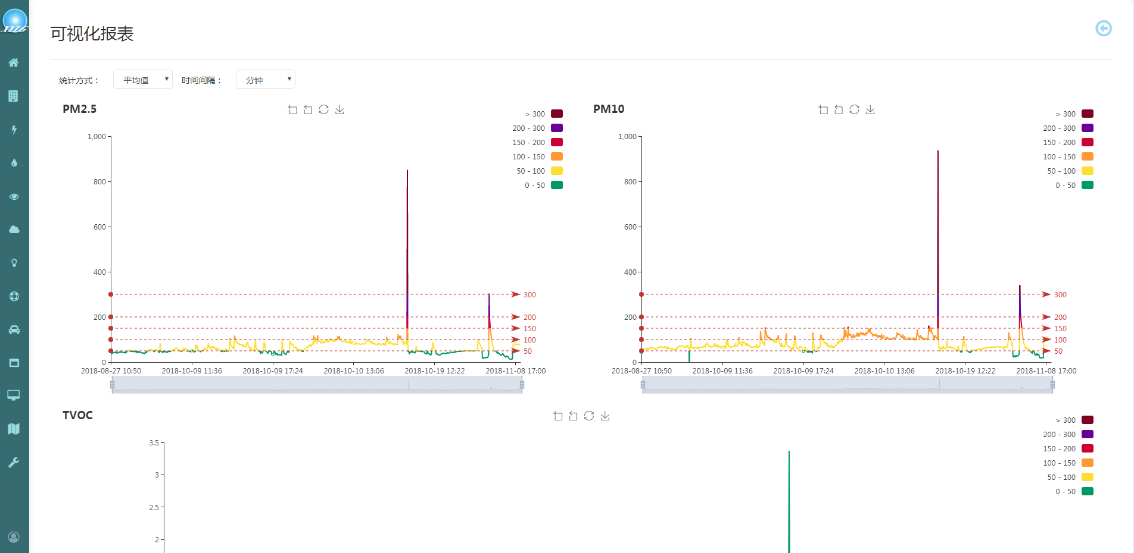Toggle the > 300 range in PM2.5 legend
Viewport: 1134px width, 553px height.
(x=544, y=114)
